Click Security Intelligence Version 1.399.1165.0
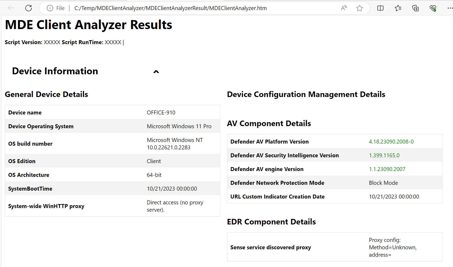 [384, 155]
